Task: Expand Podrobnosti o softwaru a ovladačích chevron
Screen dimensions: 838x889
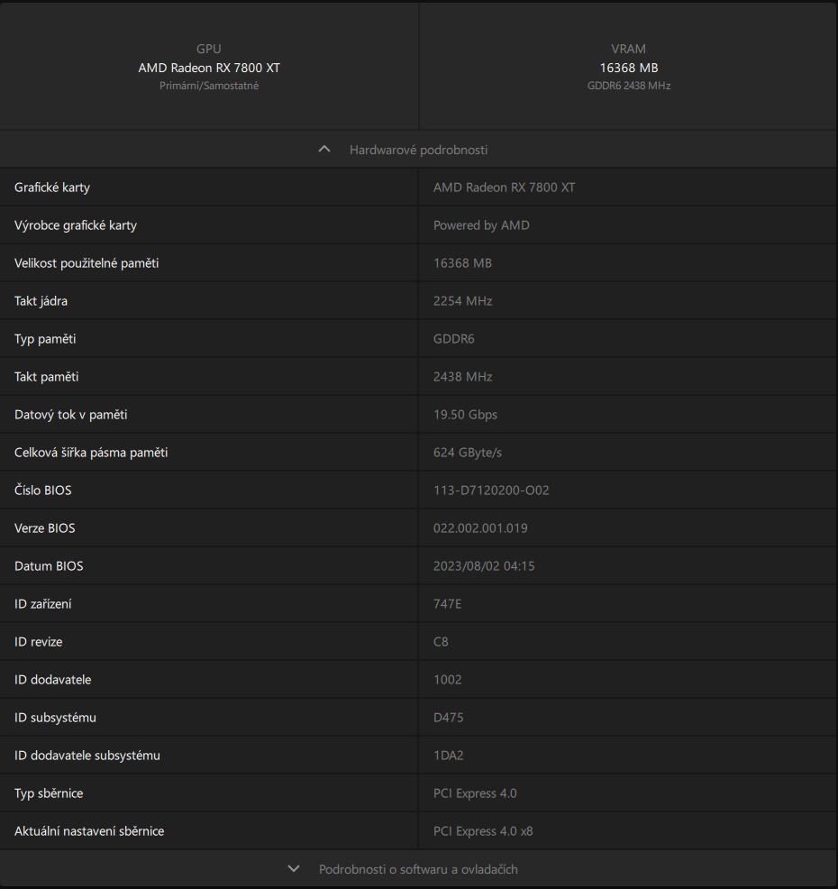Action: pos(294,869)
